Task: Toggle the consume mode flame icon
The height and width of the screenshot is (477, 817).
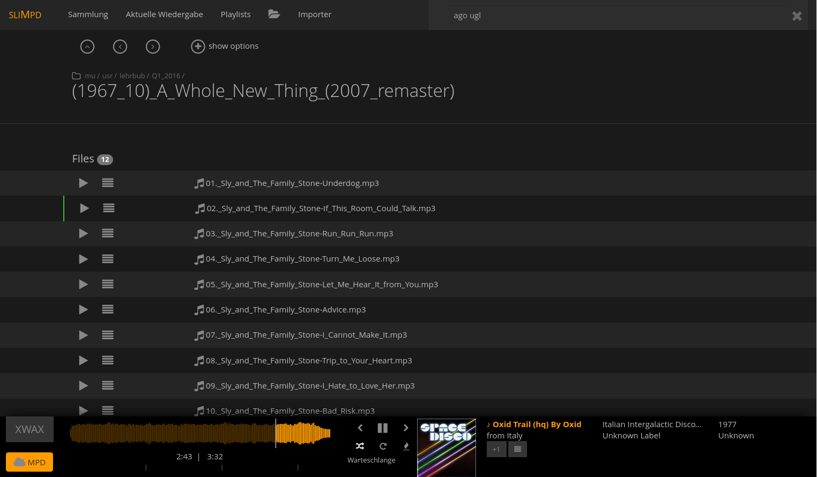Action: tap(406, 446)
